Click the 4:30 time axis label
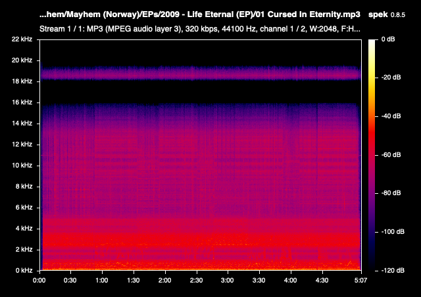 pyautogui.click(x=322, y=281)
